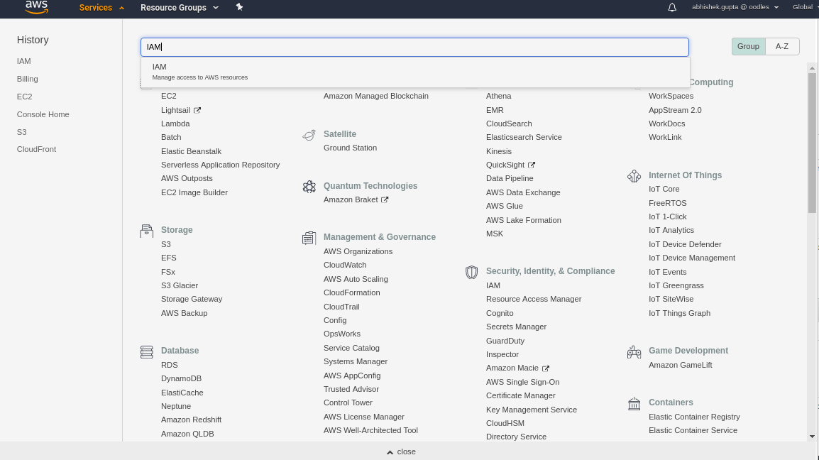Image resolution: width=819 pixels, height=460 pixels.
Task: Click the service search input field
Action: click(x=414, y=47)
